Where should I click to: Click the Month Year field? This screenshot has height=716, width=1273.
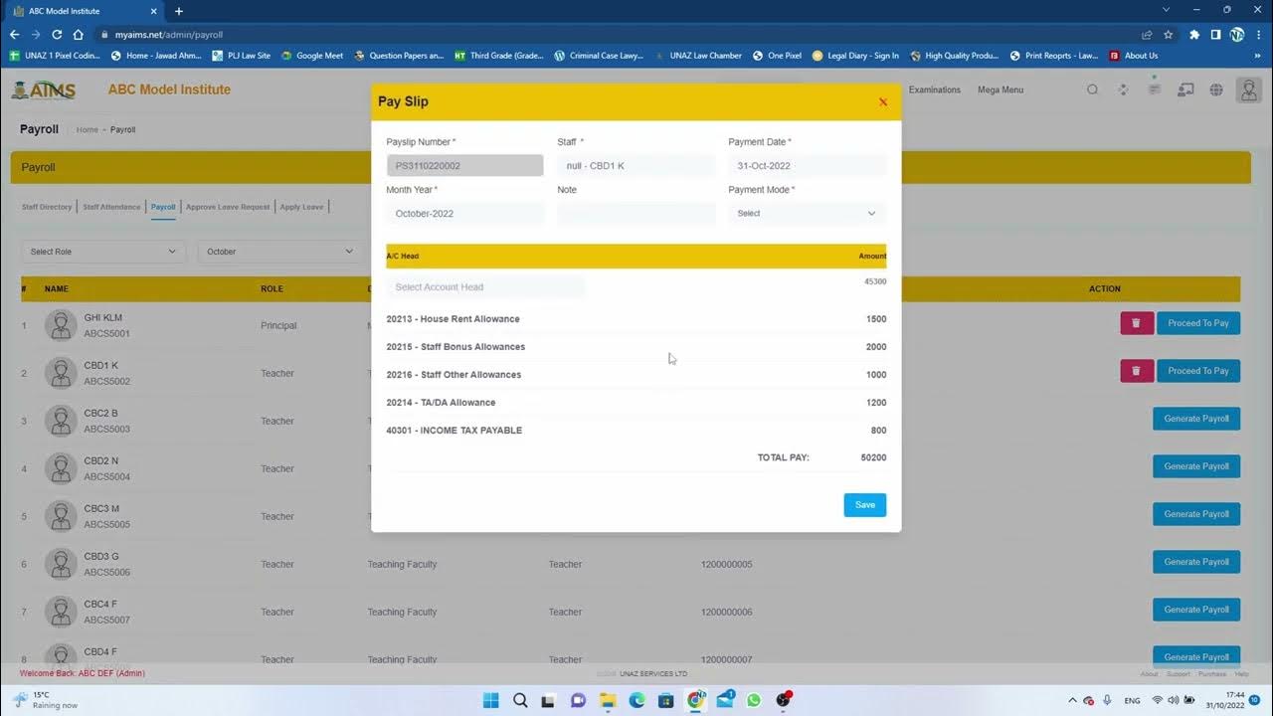tap(465, 214)
